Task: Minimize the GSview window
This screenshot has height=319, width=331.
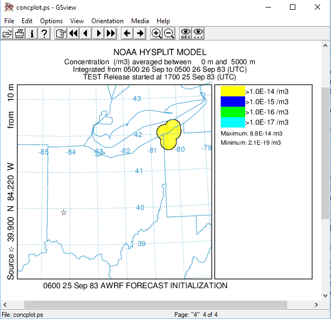Action: [x=268, y=7]
